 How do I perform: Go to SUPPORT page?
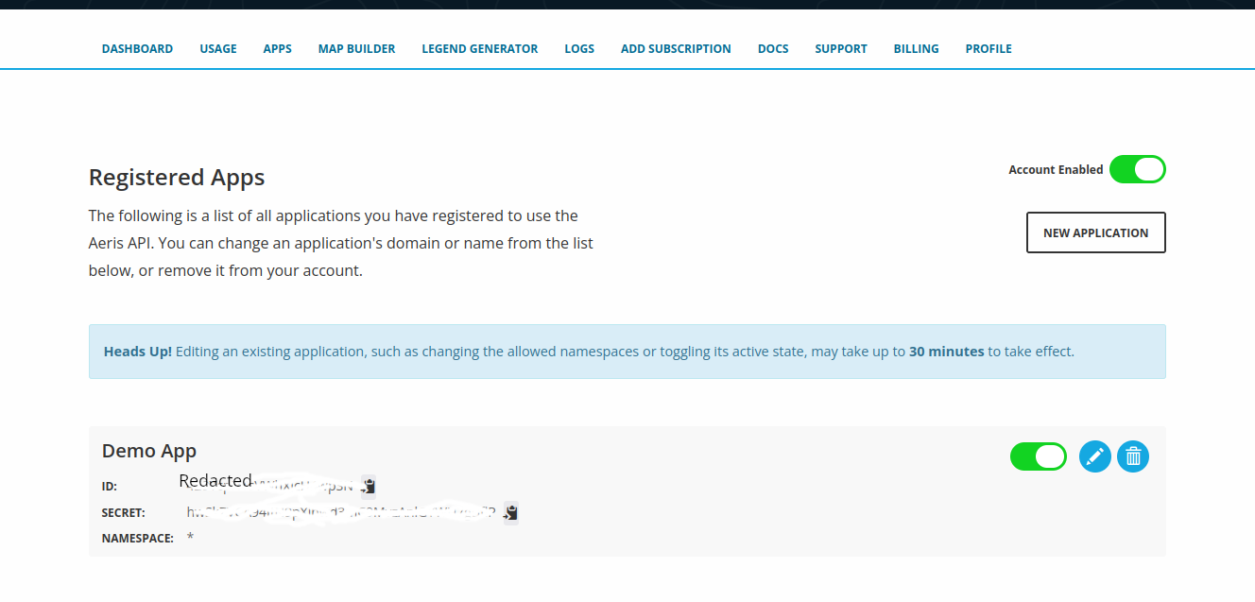(841, 49)
